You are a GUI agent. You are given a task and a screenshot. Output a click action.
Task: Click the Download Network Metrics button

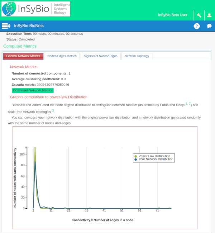[x=33, y=90]
